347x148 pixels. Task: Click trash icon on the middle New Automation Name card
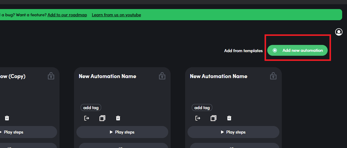coord(118,118)
